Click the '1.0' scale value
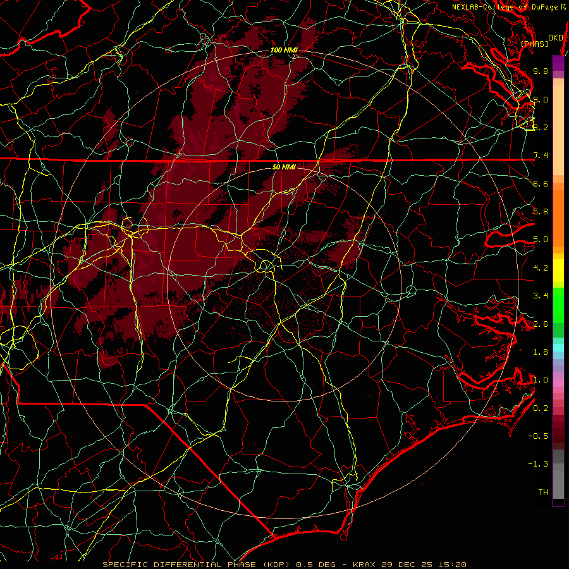Image resolution: width=569 pixels, height=569 pixels. pyautogui.click(x=541, y=380)
